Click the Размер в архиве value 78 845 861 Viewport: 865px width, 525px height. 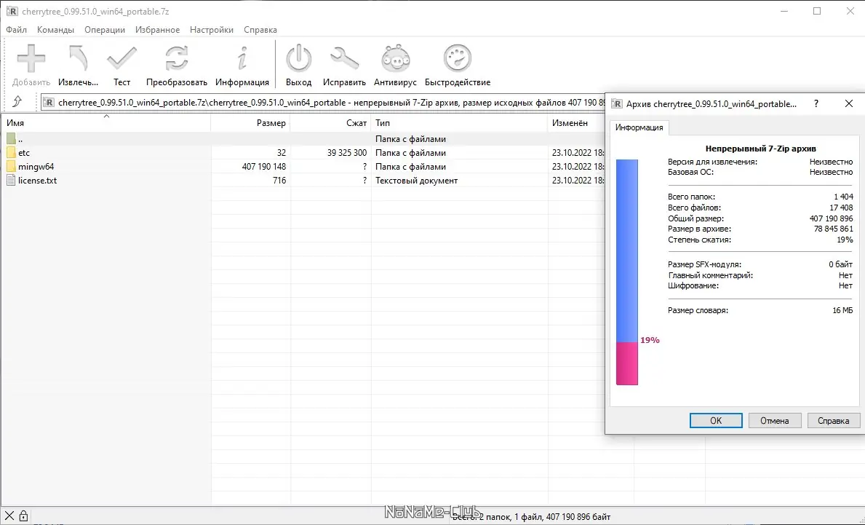(833, 229)
